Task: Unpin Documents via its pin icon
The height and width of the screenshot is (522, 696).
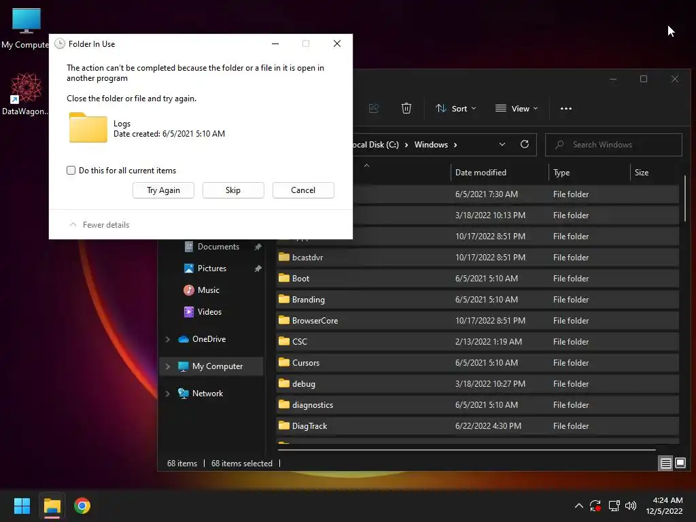Action: [258, 247]
